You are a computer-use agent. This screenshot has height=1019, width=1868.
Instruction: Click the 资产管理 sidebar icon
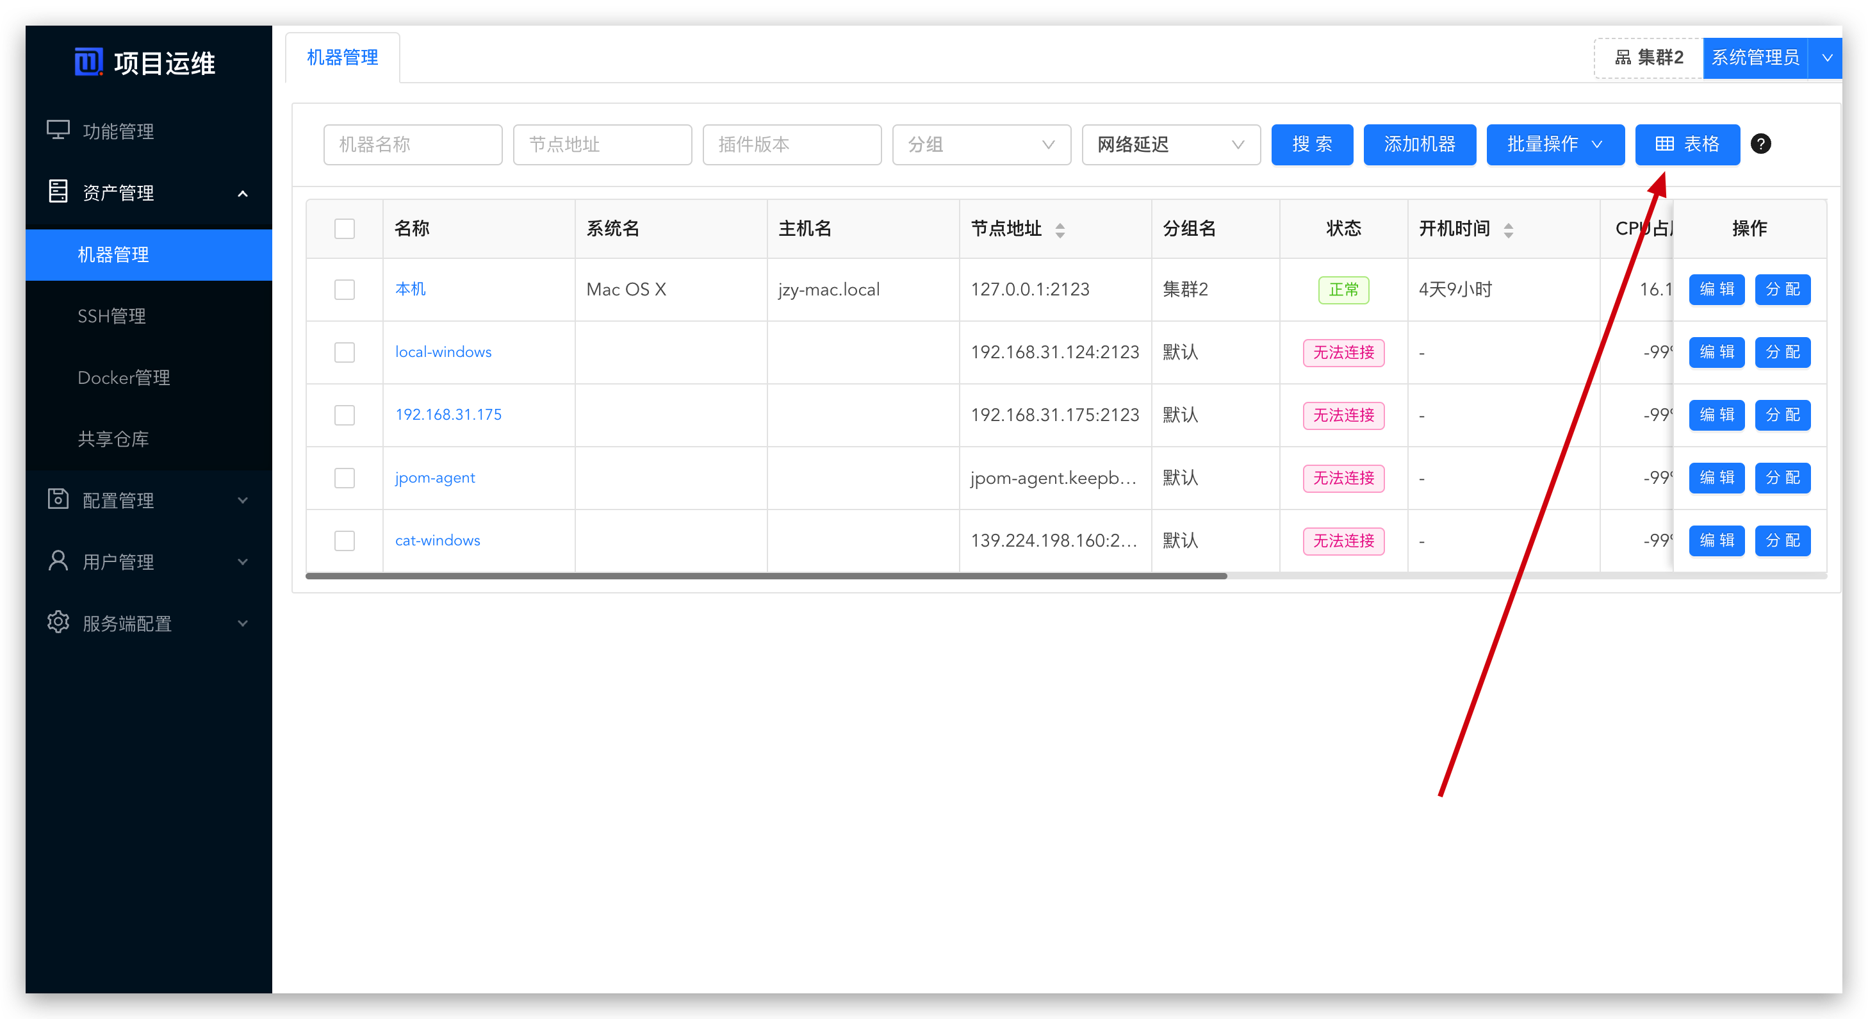click(58, 191)
